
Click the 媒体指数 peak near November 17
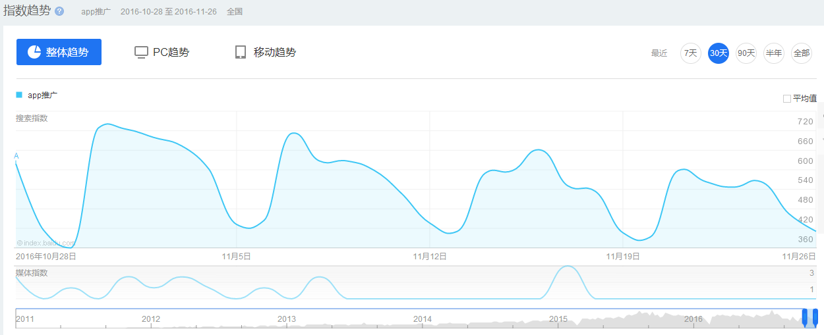[x=566, y=268]
